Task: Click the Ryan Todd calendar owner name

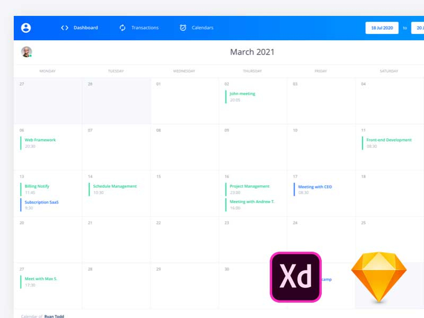Action: (54, 316)
